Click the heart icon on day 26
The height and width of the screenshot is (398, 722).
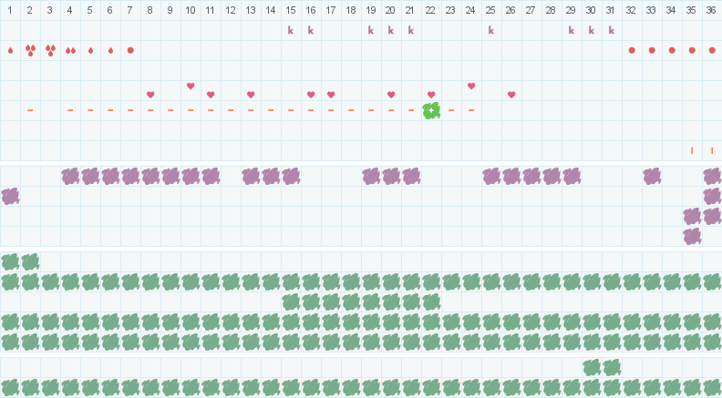click(x=511, y=95)
